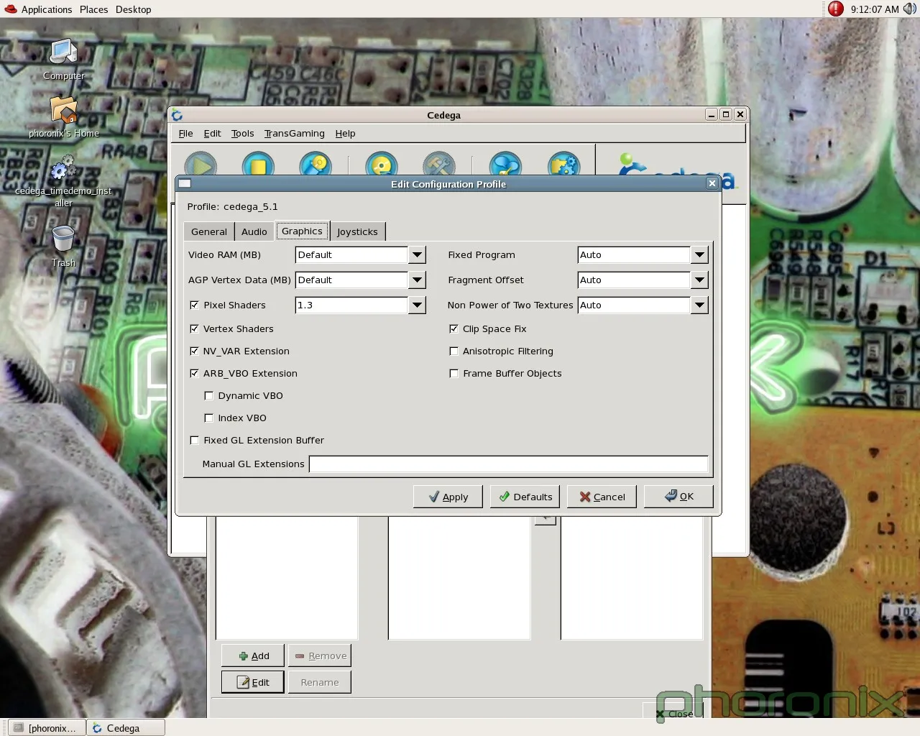Enable the Index VBO checkbox

209,418
